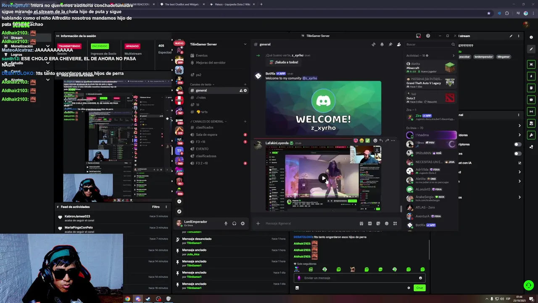Toggle Discord member list icon
The height and width of the screenshot is (303, 538).
click(398, 44)
